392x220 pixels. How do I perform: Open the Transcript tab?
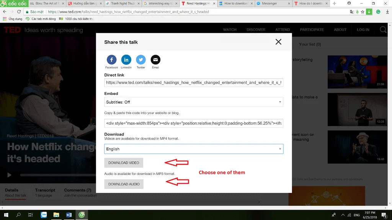(45, 192)
